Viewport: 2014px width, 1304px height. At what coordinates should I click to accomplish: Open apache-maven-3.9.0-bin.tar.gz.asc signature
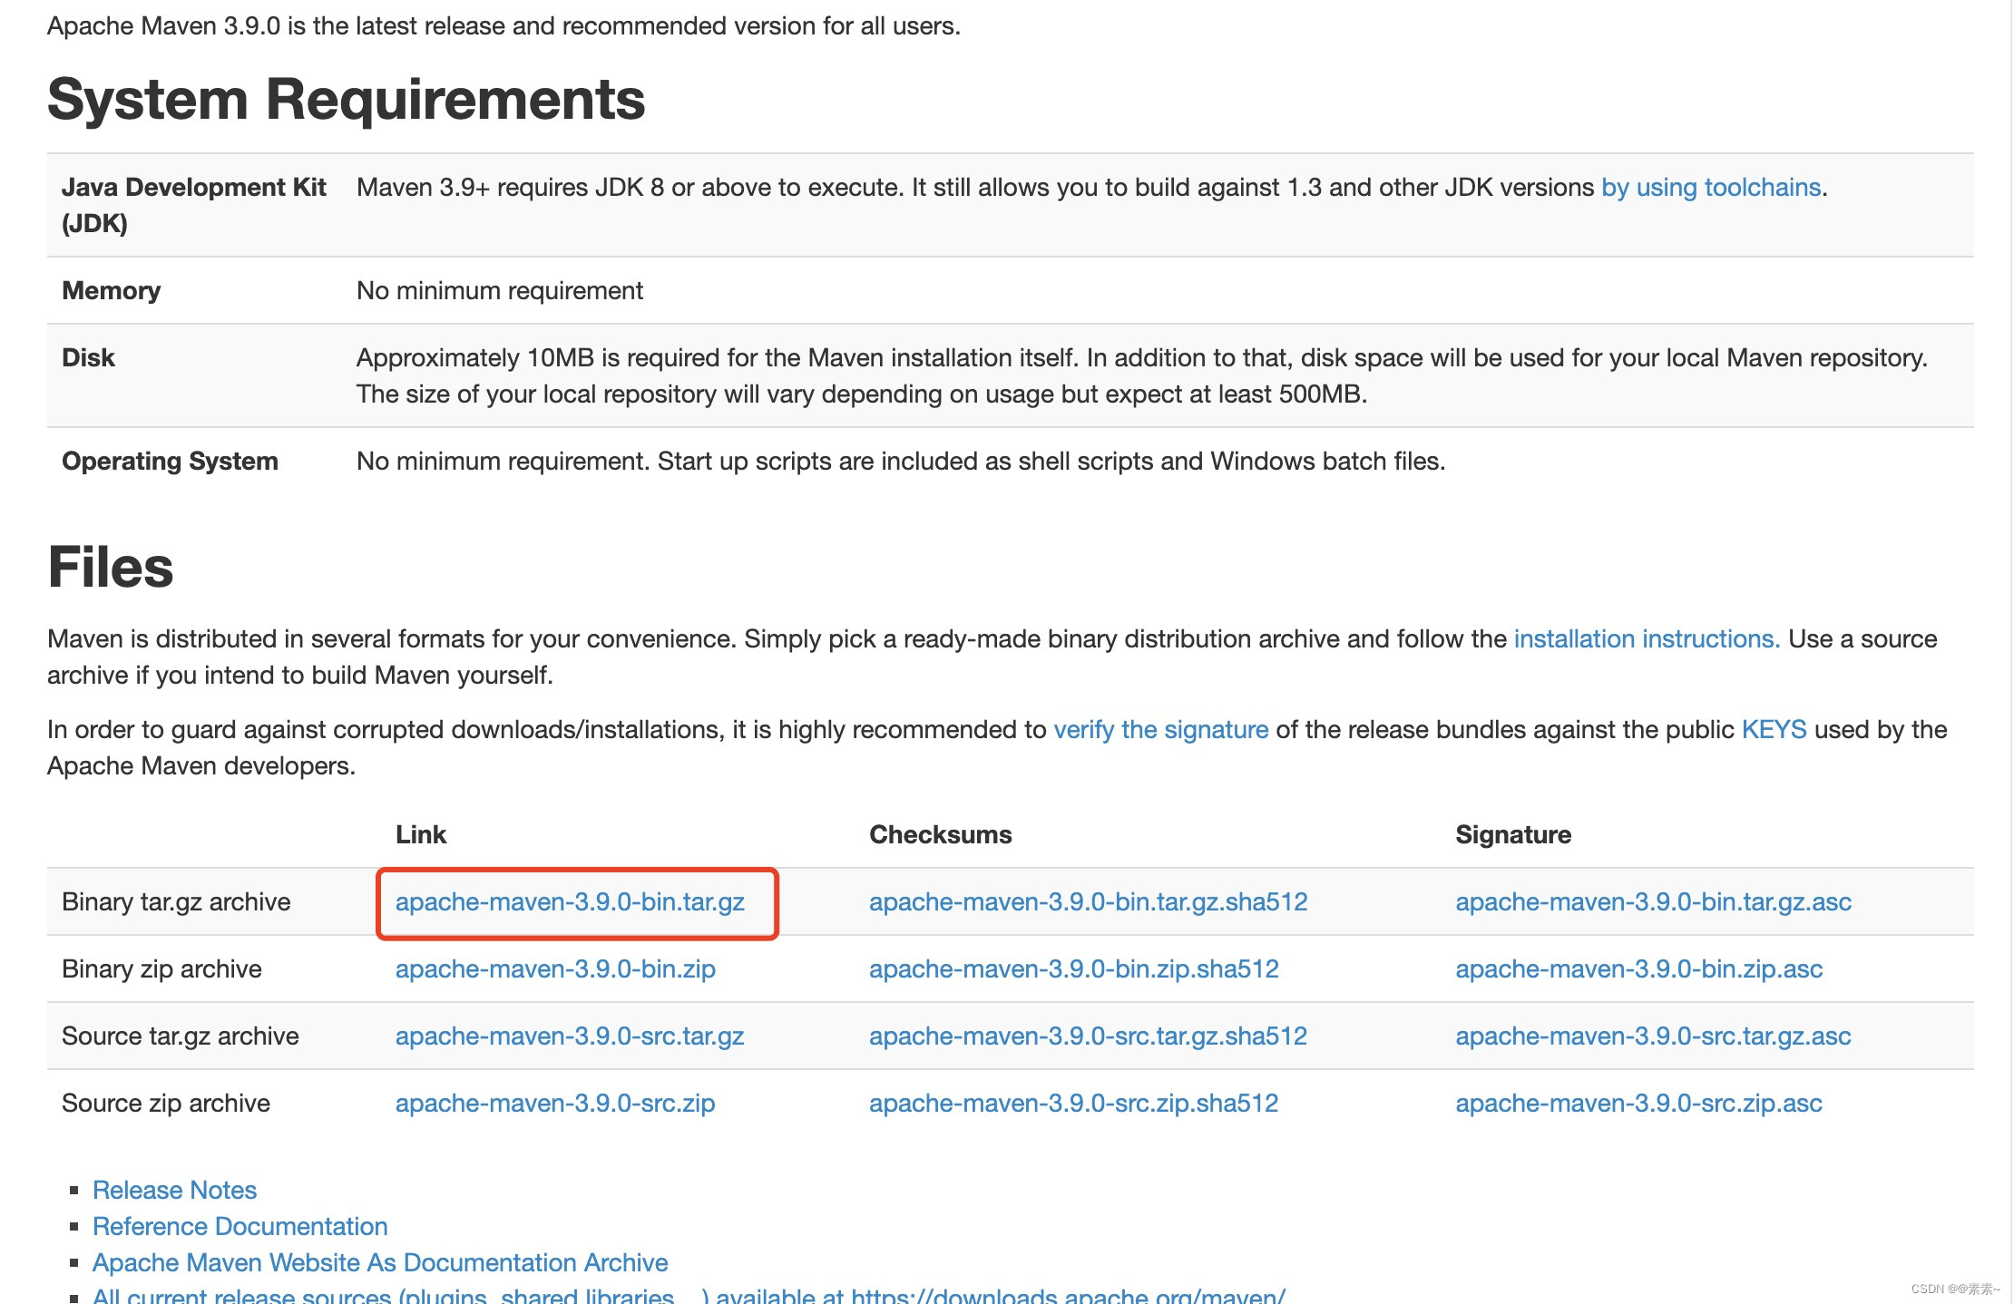[x=1653, y=901]
